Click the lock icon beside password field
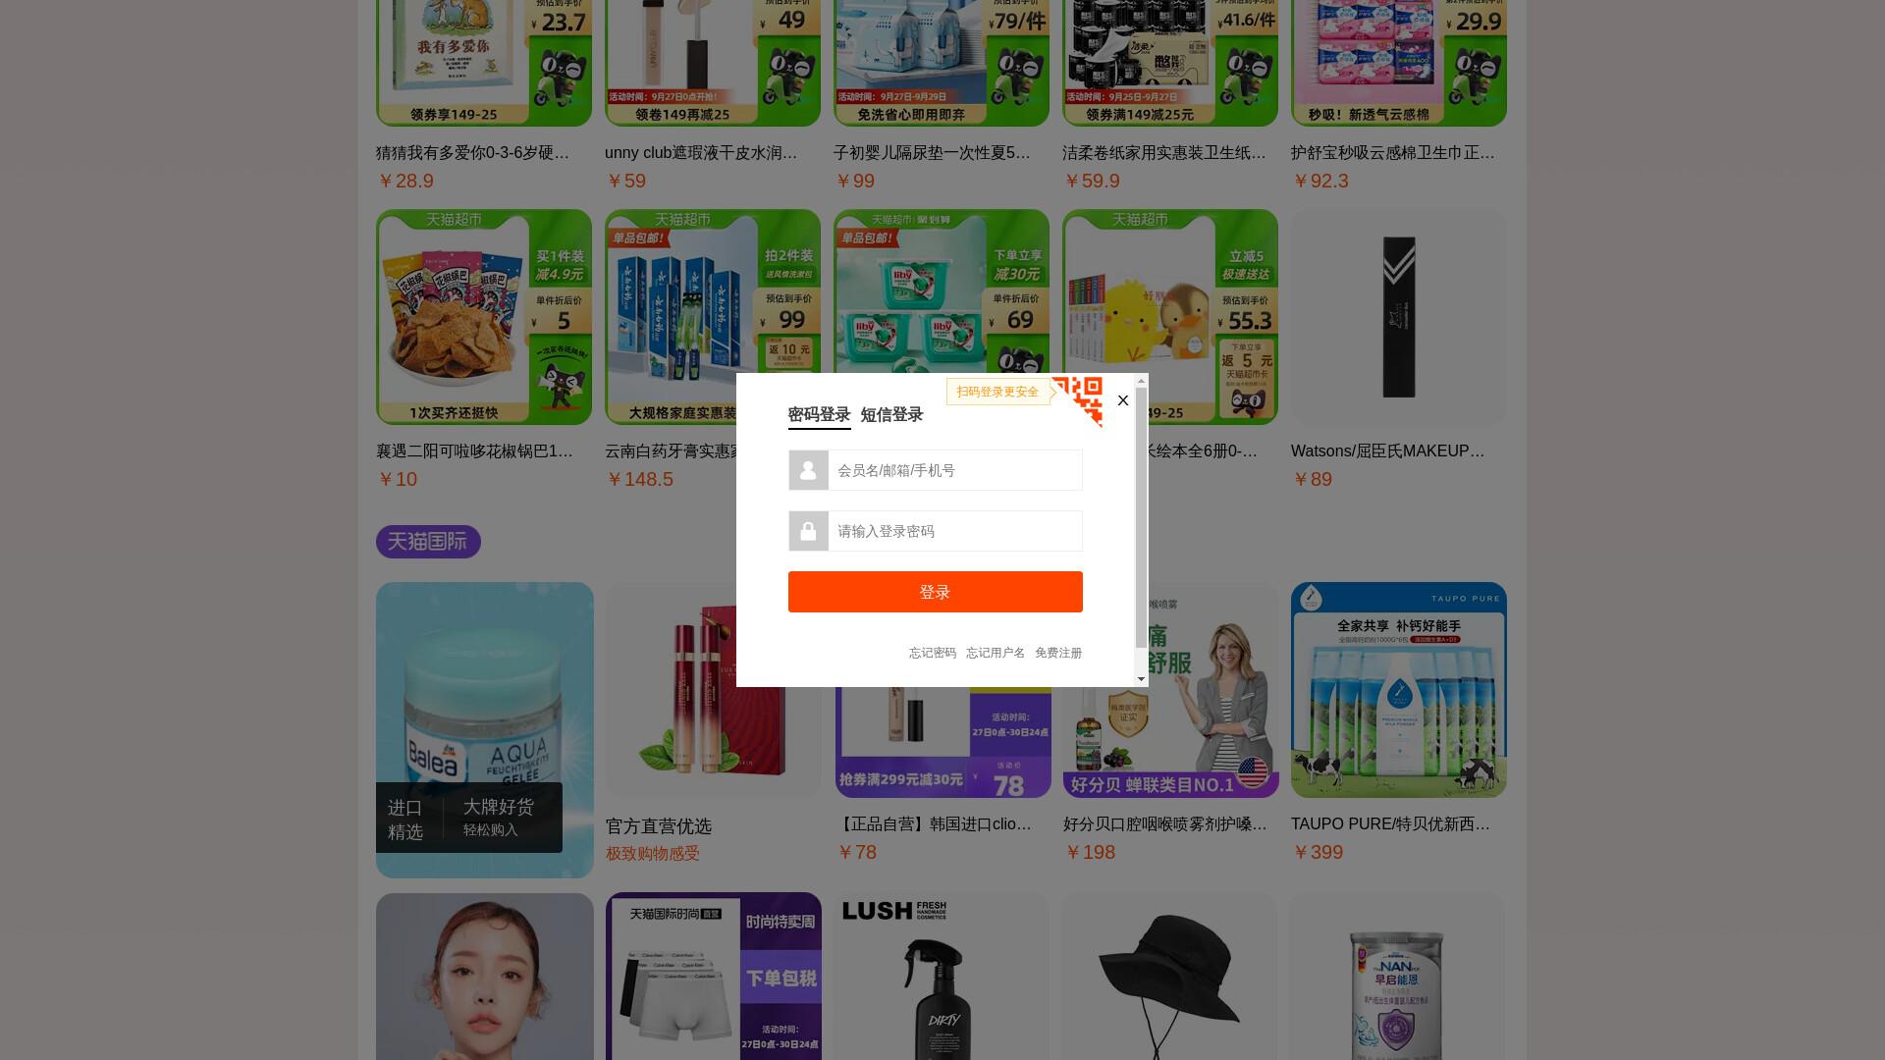This screenshot has width=1885, height=1060. tap(808, 531)
